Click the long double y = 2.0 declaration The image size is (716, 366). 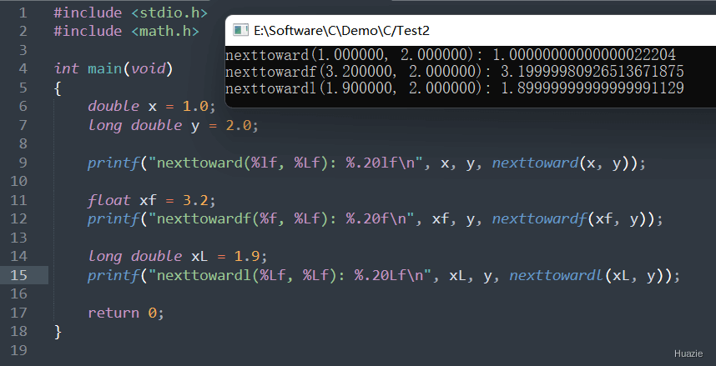(x=173, y=125)
